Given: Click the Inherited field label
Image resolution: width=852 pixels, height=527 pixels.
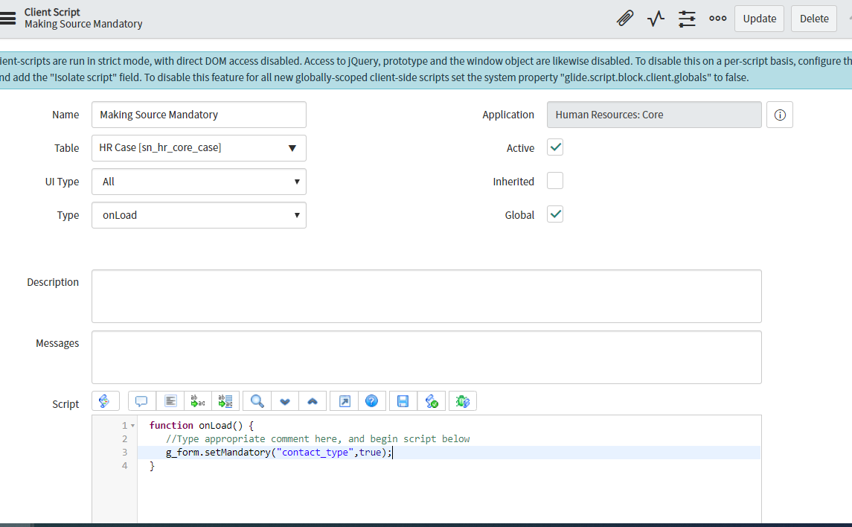Looking at the screenshot, I should (513, 182).
